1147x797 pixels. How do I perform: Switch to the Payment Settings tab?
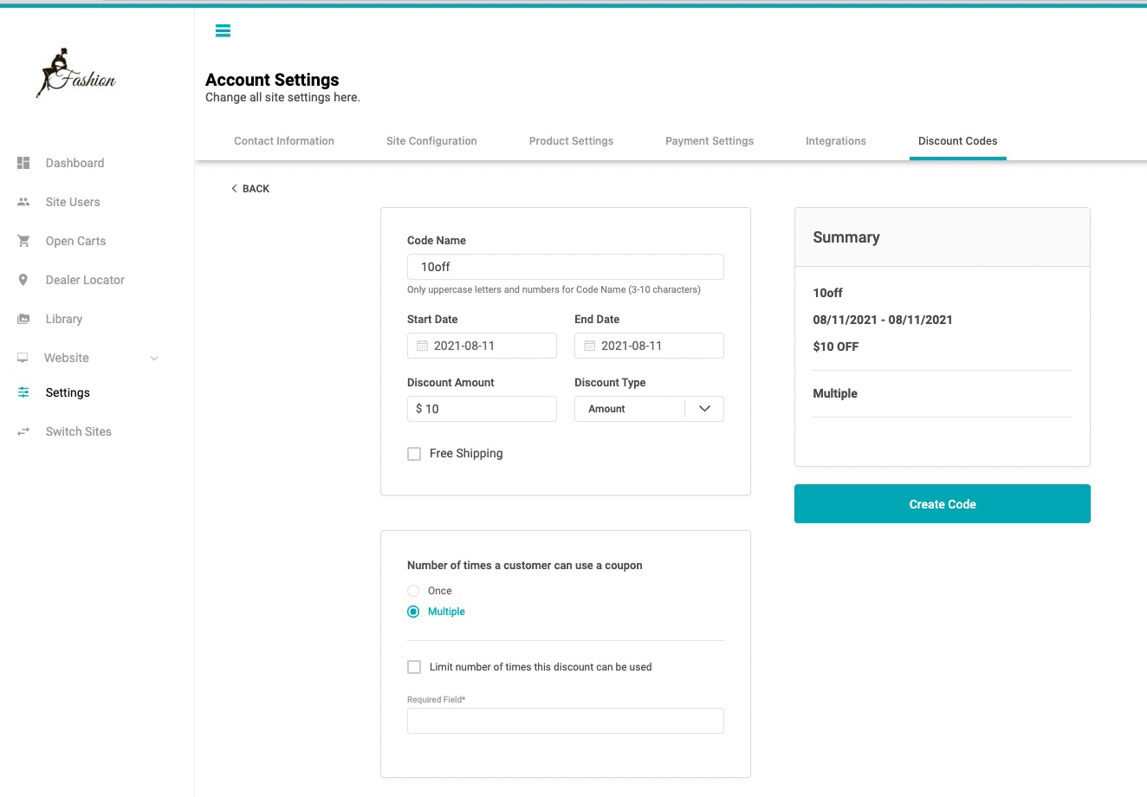710,141
